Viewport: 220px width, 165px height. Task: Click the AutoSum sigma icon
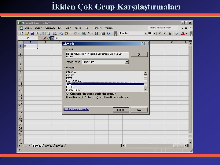(x=89, y=33)
